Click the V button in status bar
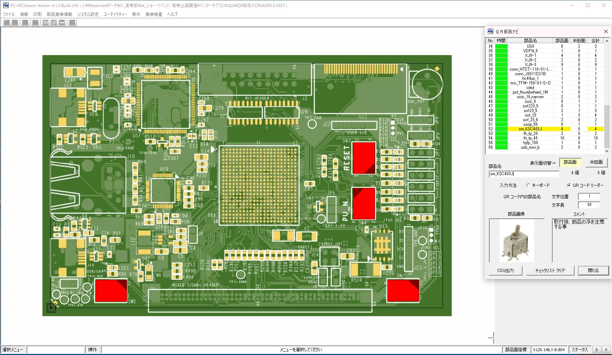Screen dimensions: 612x355 click(x=606, y=350)
